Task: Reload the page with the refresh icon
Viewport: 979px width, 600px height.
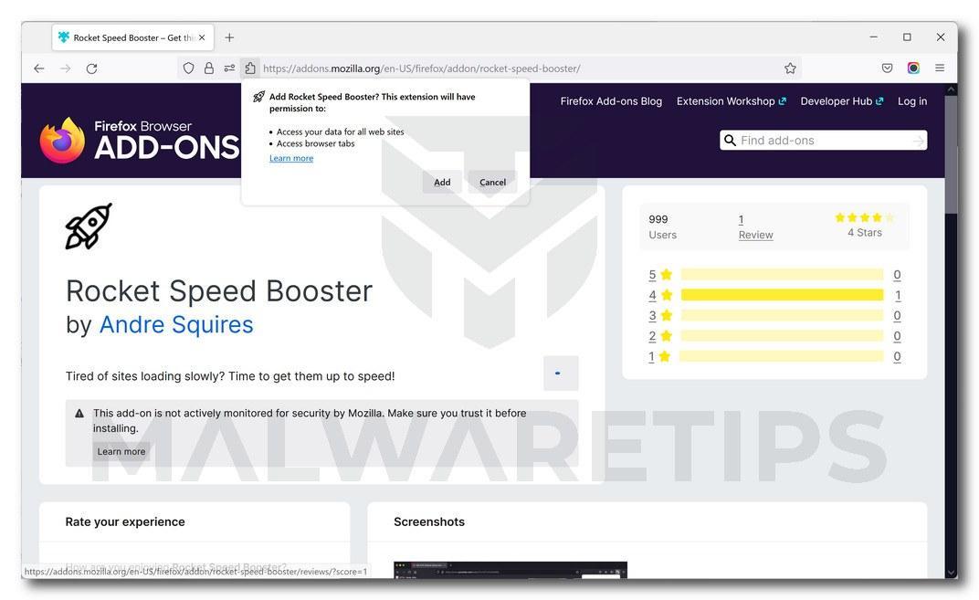Action: [x=91, y=68]
